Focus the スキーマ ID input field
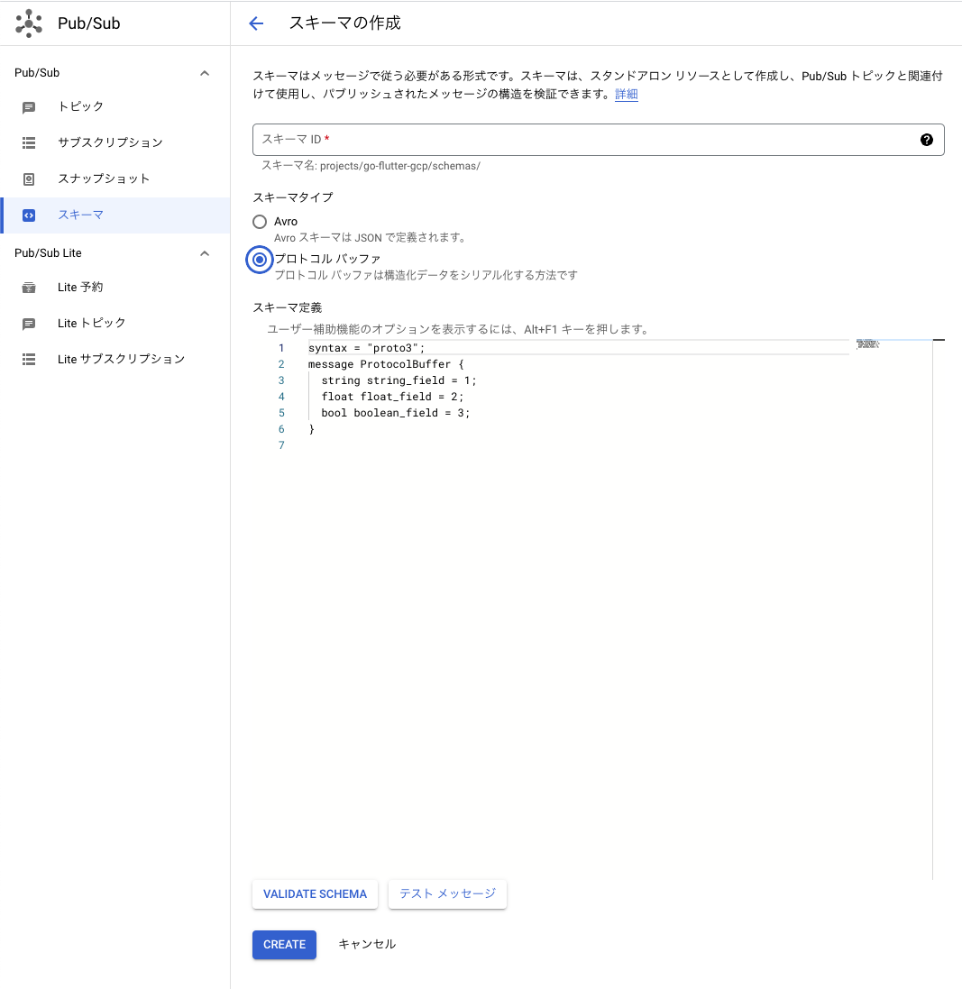Image resolution: width=962 pixels, height=989 pixels. (x=598, y=140)
